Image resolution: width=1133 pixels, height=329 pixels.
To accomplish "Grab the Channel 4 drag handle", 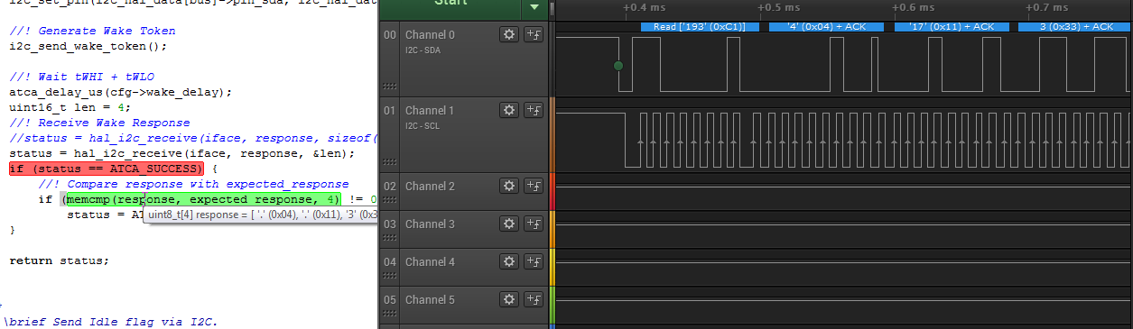I will [390, 276].
